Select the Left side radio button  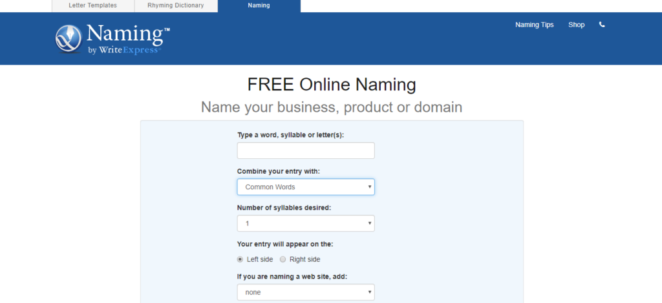click(x=240, y=259)
